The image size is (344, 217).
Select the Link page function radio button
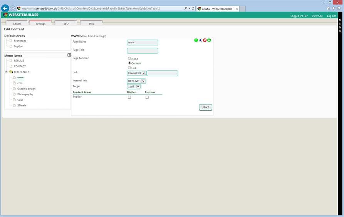point(129,68)
